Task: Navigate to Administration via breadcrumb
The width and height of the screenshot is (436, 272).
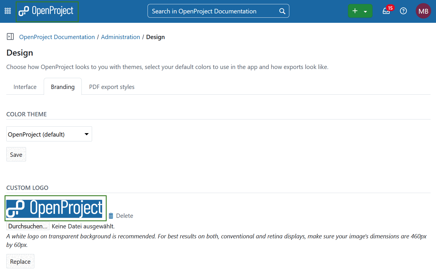Action: pos(120,37)
